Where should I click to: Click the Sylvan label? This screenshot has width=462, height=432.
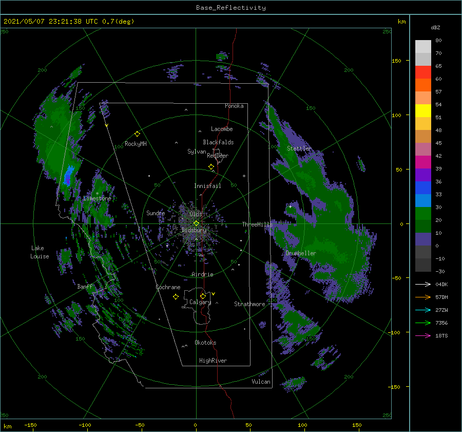tap(197, 152)
